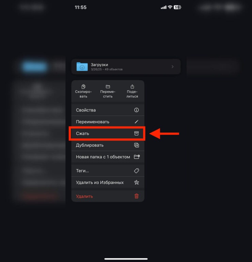The width and height of the screenshot is (252, 262).
Task: Click the blue Загрузки folder thumbnail
Action: 82,66
